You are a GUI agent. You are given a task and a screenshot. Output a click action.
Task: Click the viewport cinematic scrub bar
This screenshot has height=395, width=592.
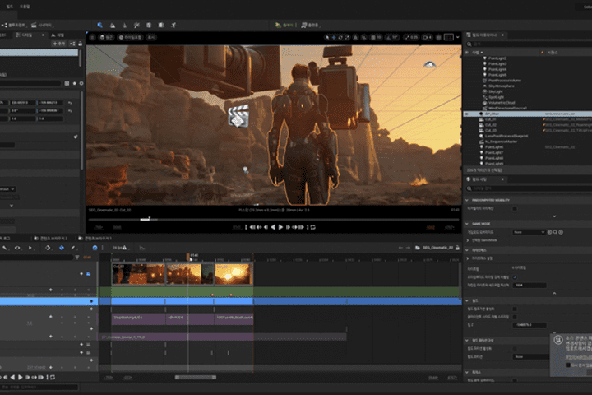click(274, 219)
